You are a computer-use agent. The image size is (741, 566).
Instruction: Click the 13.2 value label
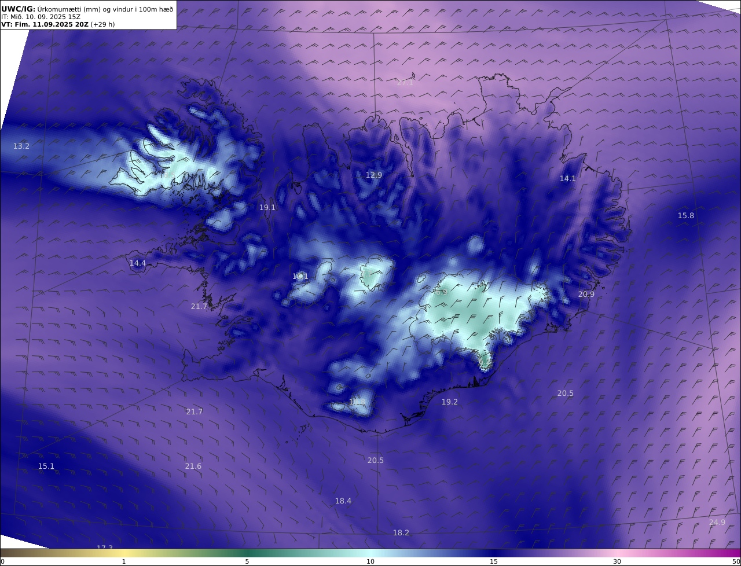pos(21,146)
